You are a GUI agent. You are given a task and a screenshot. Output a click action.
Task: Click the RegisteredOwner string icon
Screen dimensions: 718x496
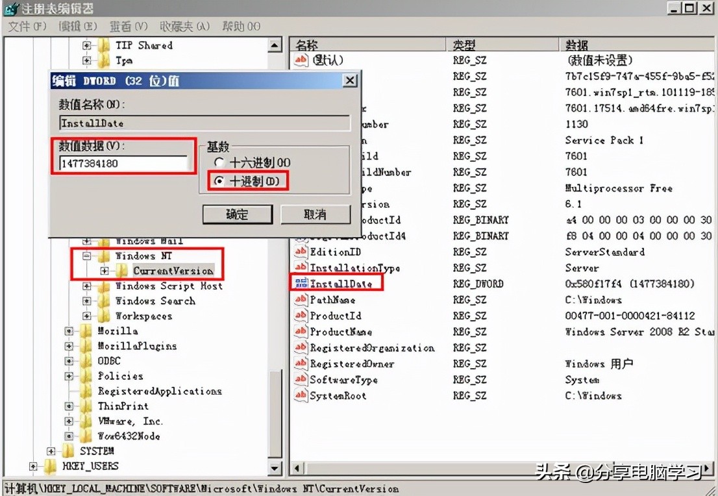(299, 364)
